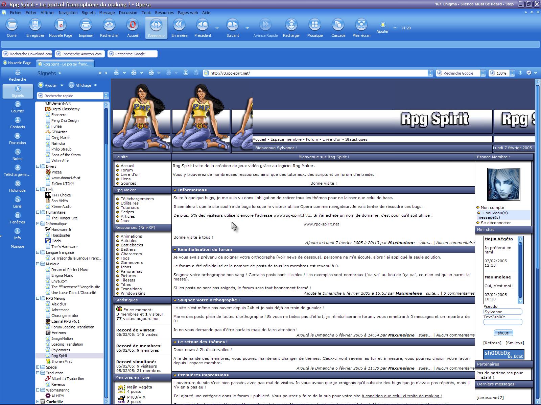Open the Courrier mail panel
Image resolution: width=541 pixels, height=405 pixels.
(x=18, y=107)
